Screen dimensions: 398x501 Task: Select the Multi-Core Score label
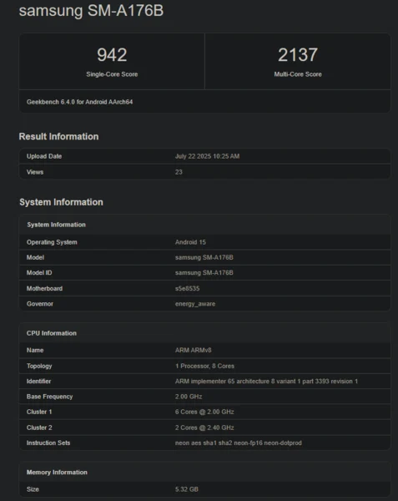click(298, 74)
